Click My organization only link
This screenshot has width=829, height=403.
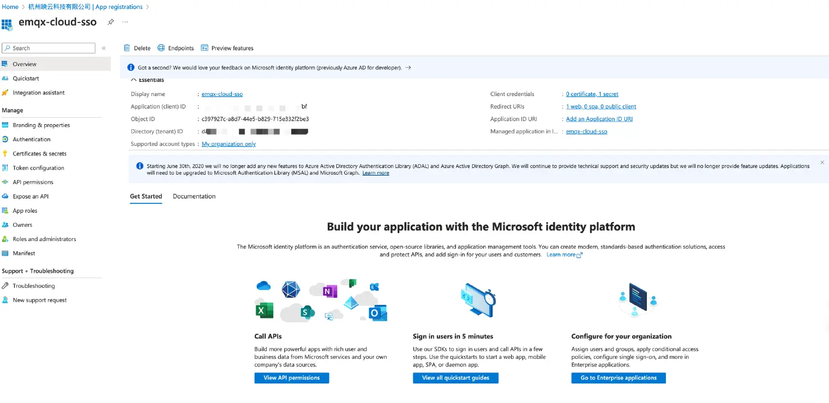pos(229,144)
